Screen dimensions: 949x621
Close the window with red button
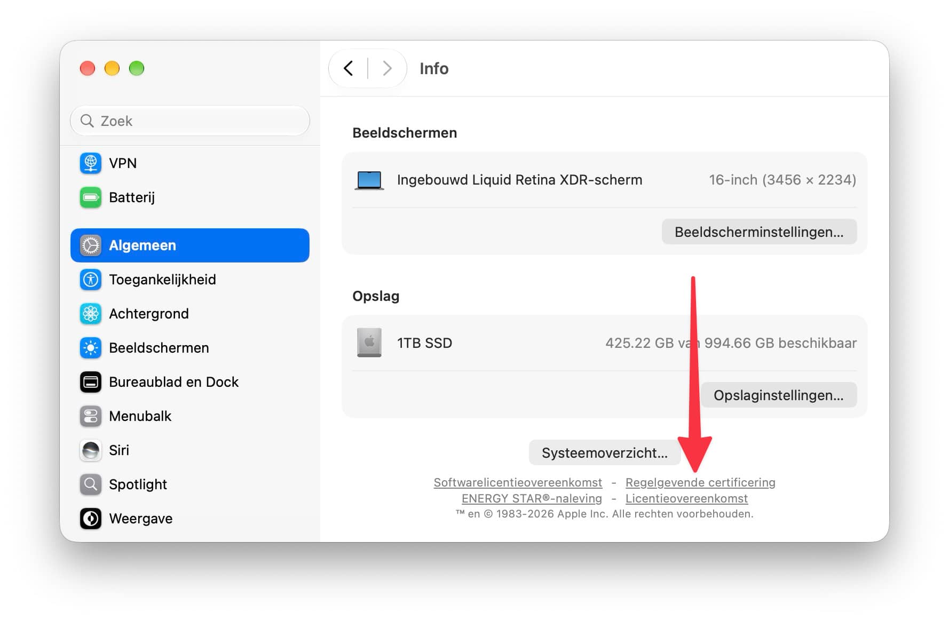coord(88,68)
